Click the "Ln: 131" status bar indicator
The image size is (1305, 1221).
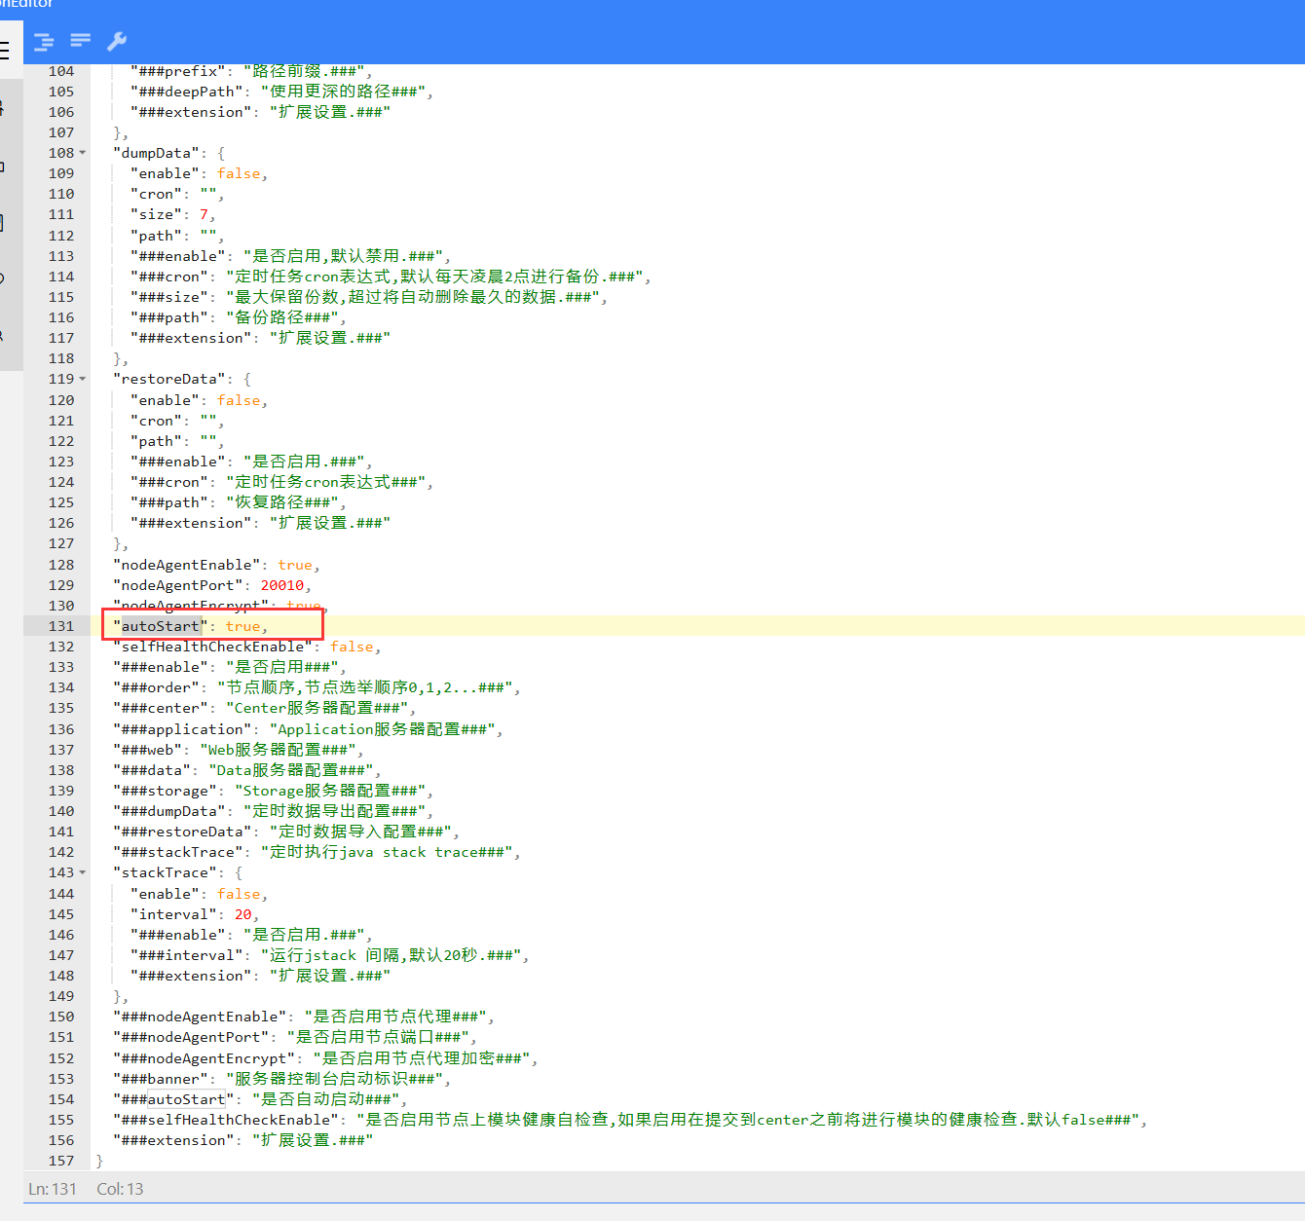(53, 1189)
